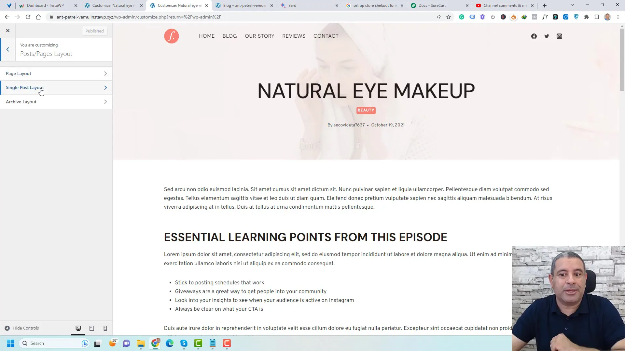Click the back navigation arrow icon

click(x=8, y=49)
